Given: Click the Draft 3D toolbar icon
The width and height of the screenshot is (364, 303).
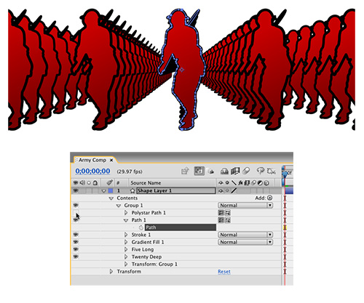Looking at the screenshot, I should click(x=210, y=171).
